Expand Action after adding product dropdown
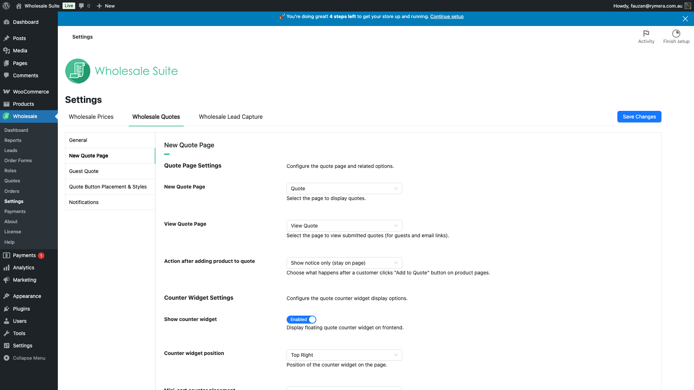694x390 pixels. (x=344, y=263)
